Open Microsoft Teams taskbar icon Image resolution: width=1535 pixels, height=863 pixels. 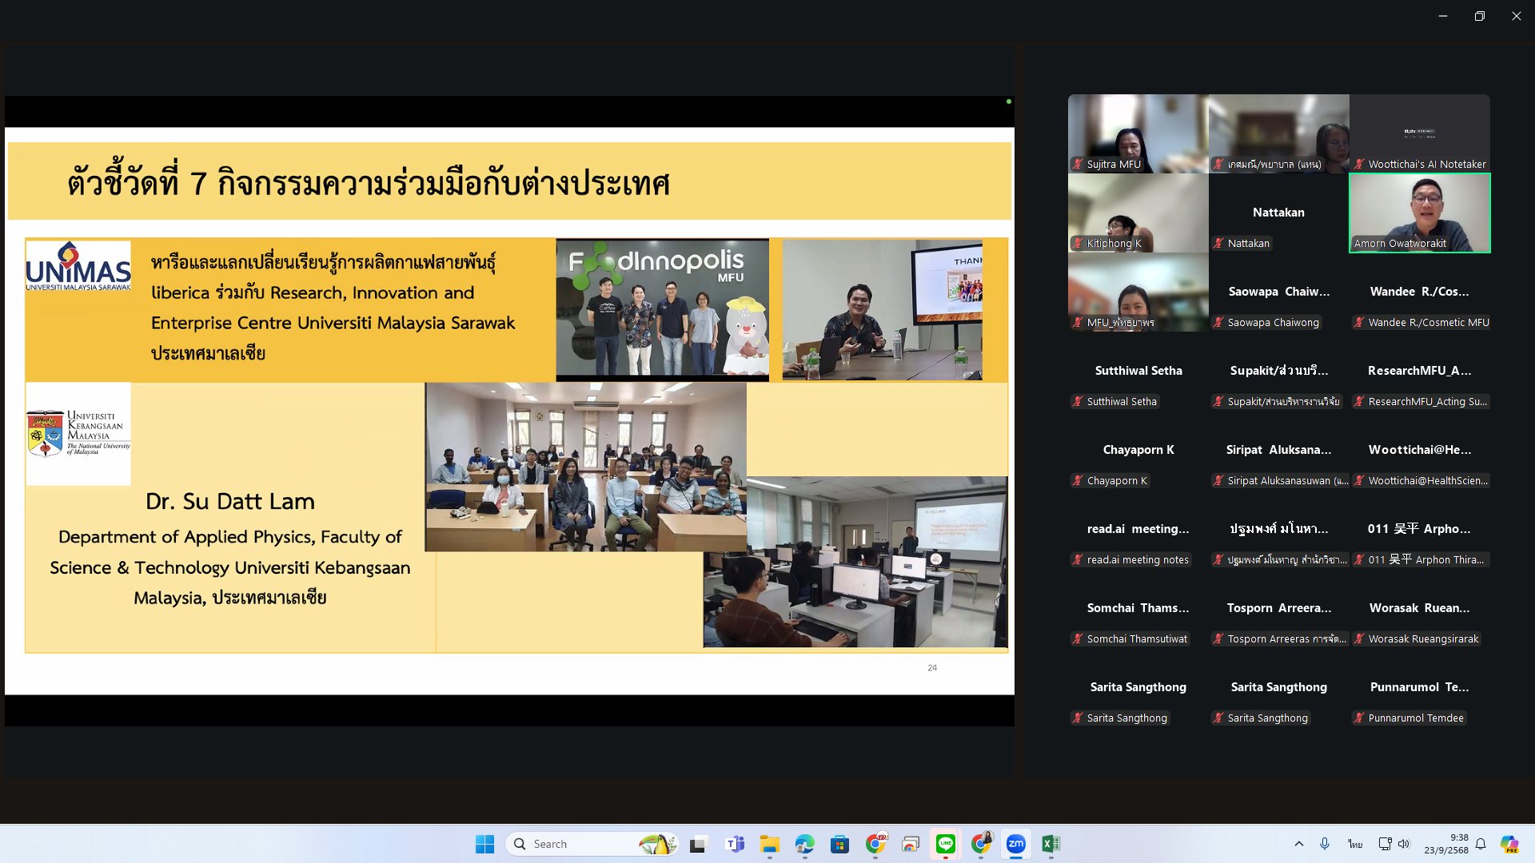coord(734,844)
